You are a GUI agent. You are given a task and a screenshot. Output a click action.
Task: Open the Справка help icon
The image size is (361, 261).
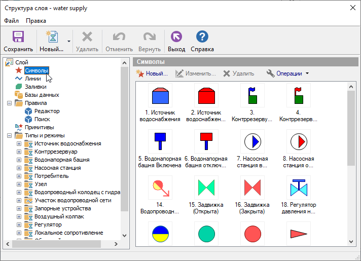pos(202,37)
